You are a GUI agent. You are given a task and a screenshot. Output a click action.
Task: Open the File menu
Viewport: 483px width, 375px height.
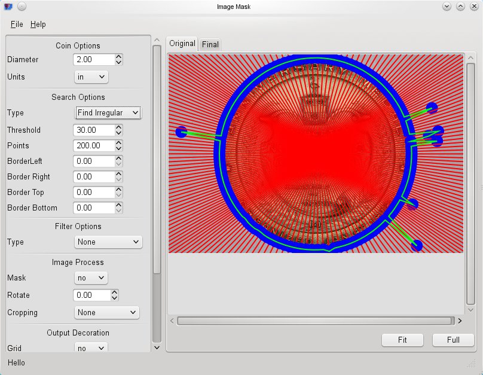click(17, 24)
